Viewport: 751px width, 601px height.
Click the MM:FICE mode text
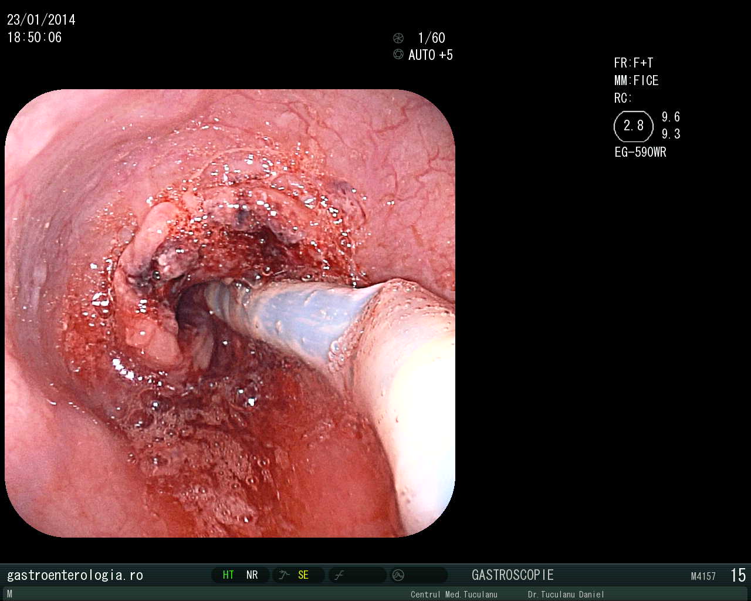pos(637,80)
